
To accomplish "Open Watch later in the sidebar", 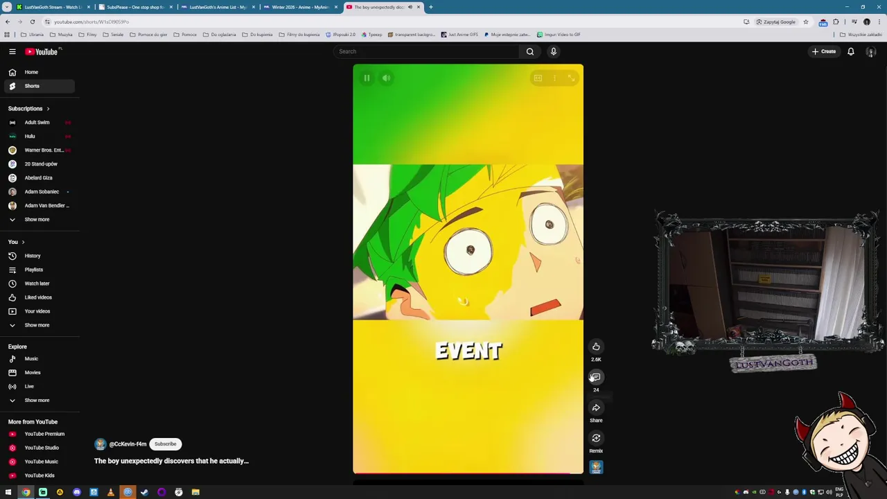I will tap(38, 283).
